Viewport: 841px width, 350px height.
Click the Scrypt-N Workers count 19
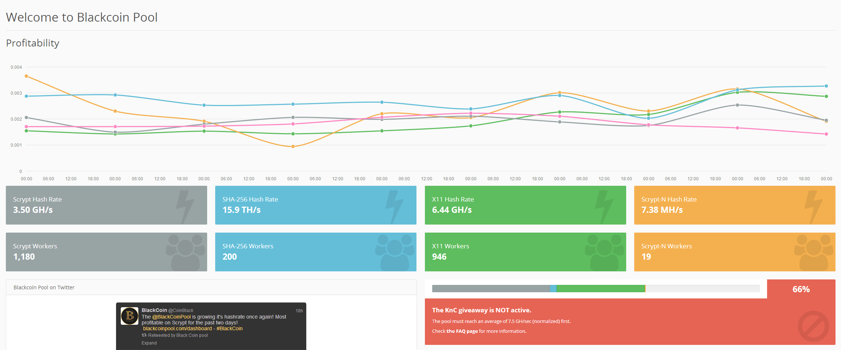(x=646, y=257)
